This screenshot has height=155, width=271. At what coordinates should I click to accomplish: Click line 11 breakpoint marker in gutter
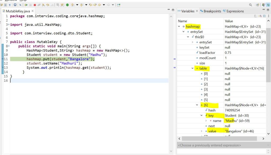(x=3, y=59)
